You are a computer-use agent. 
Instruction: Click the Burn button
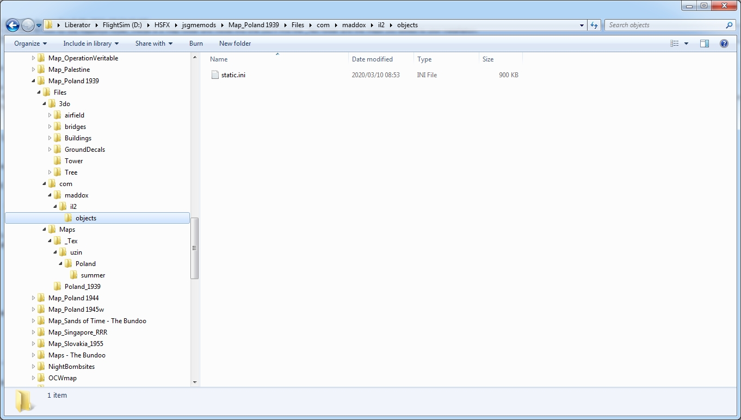(x=196, y=44)
